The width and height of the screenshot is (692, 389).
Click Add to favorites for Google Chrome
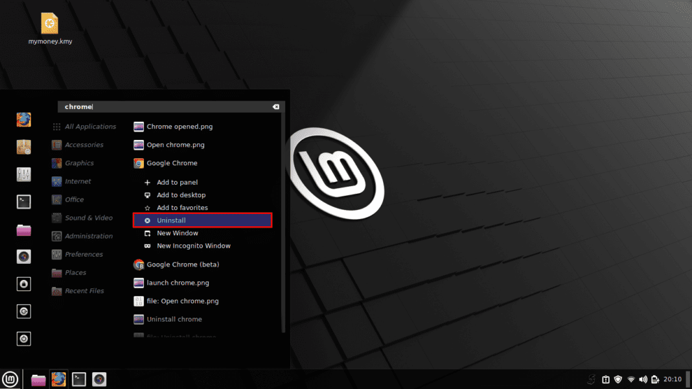coord(182,207)
